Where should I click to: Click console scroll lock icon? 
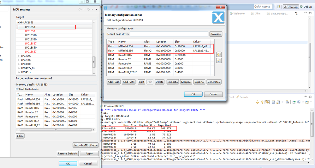(278, 102)
